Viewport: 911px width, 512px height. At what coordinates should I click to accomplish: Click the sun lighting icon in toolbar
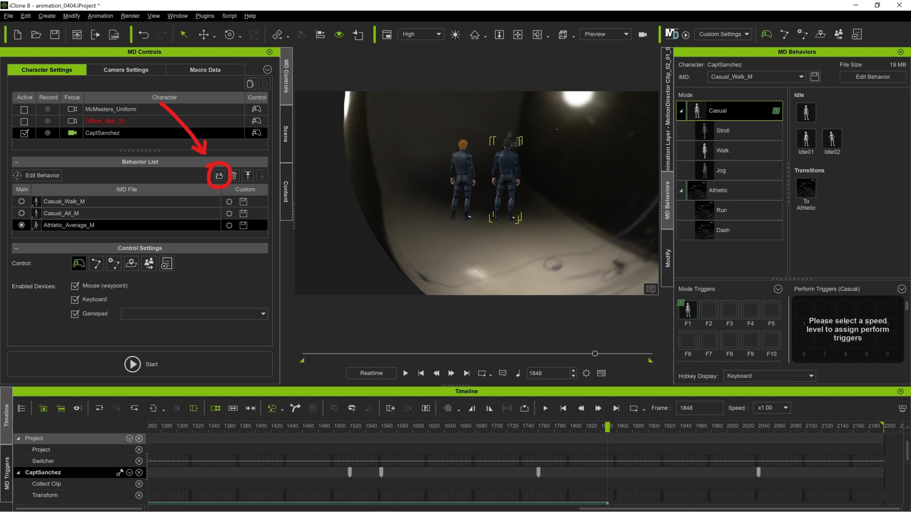[455, 35]
